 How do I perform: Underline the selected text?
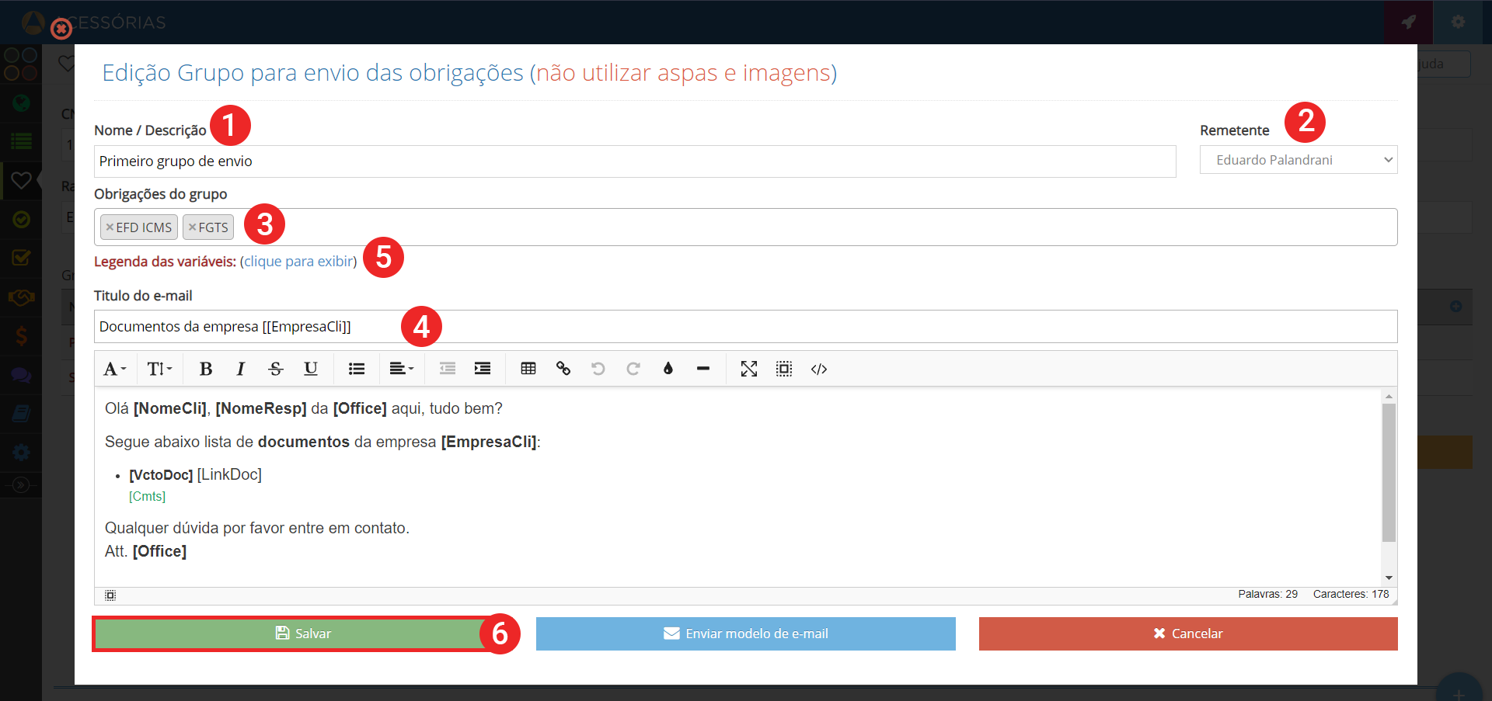311,369
